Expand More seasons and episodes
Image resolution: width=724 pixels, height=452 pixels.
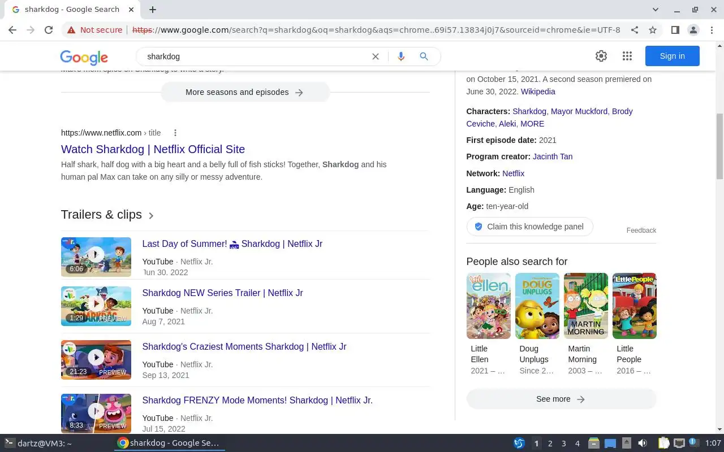point(245,92)
